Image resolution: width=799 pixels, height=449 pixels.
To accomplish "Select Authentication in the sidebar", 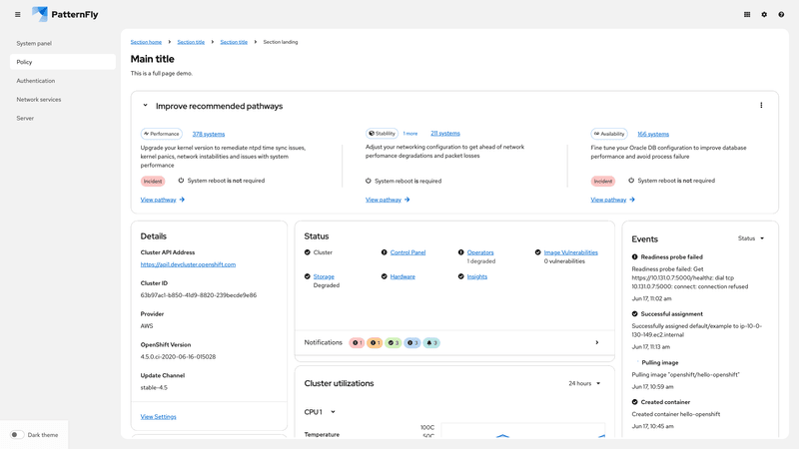I will point(36,81).
